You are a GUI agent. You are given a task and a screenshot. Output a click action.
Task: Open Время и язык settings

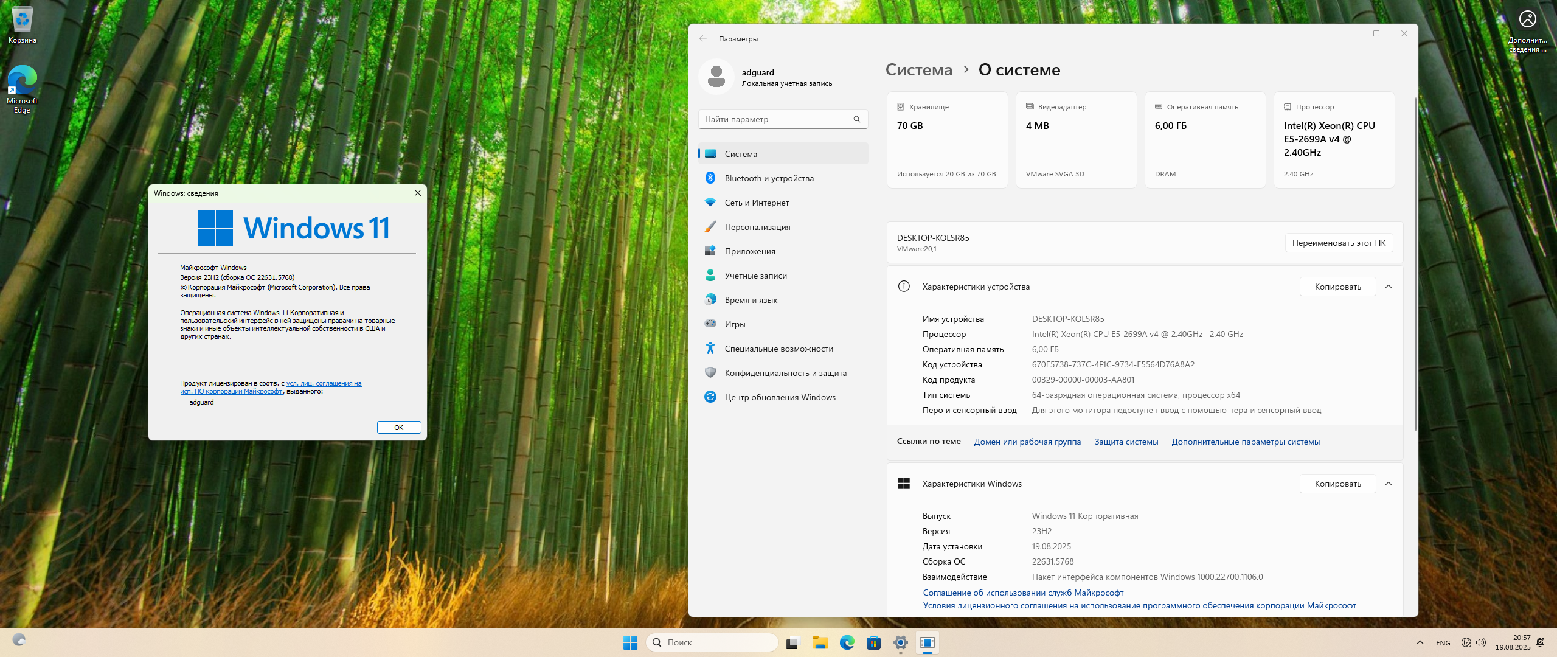783,300
